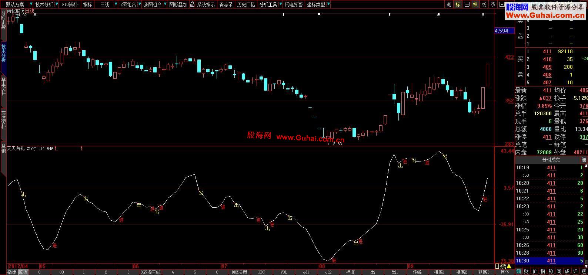Select the 价 price tab
Image resolution: width=588 pixels, height=275 pixels.
pyautogui.click(x=535, y=272)
